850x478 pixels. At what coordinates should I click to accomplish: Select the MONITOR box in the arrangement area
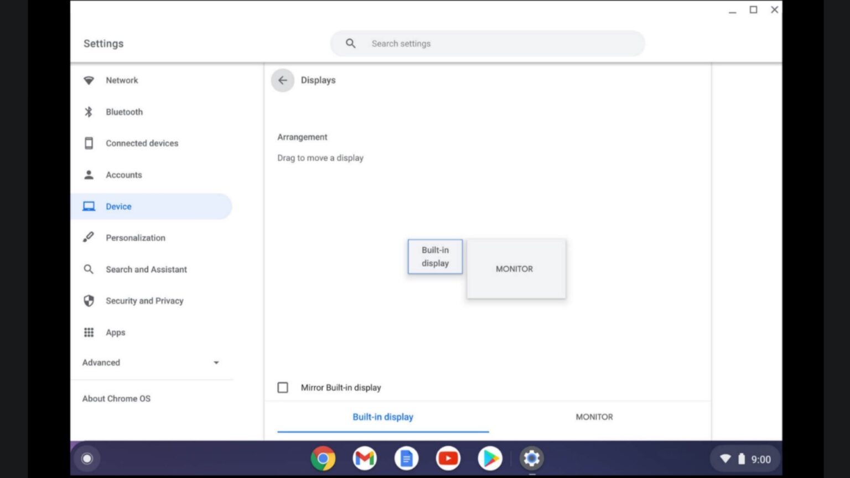515,269
